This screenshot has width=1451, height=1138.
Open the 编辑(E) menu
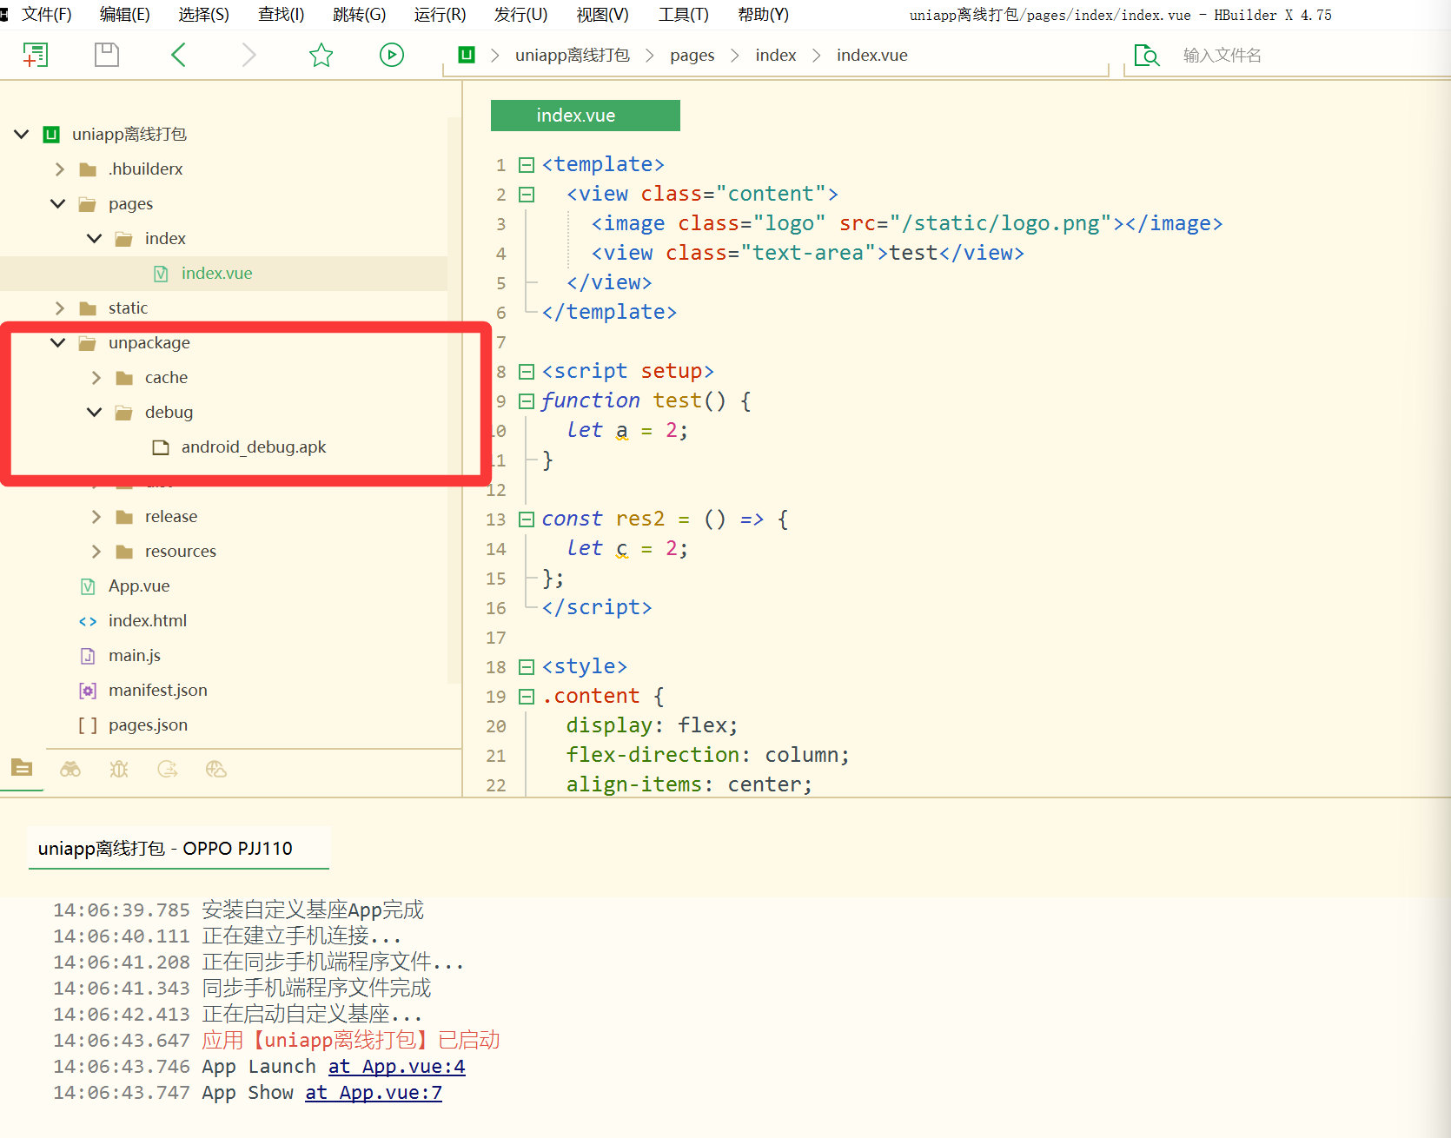click(125, 15)
